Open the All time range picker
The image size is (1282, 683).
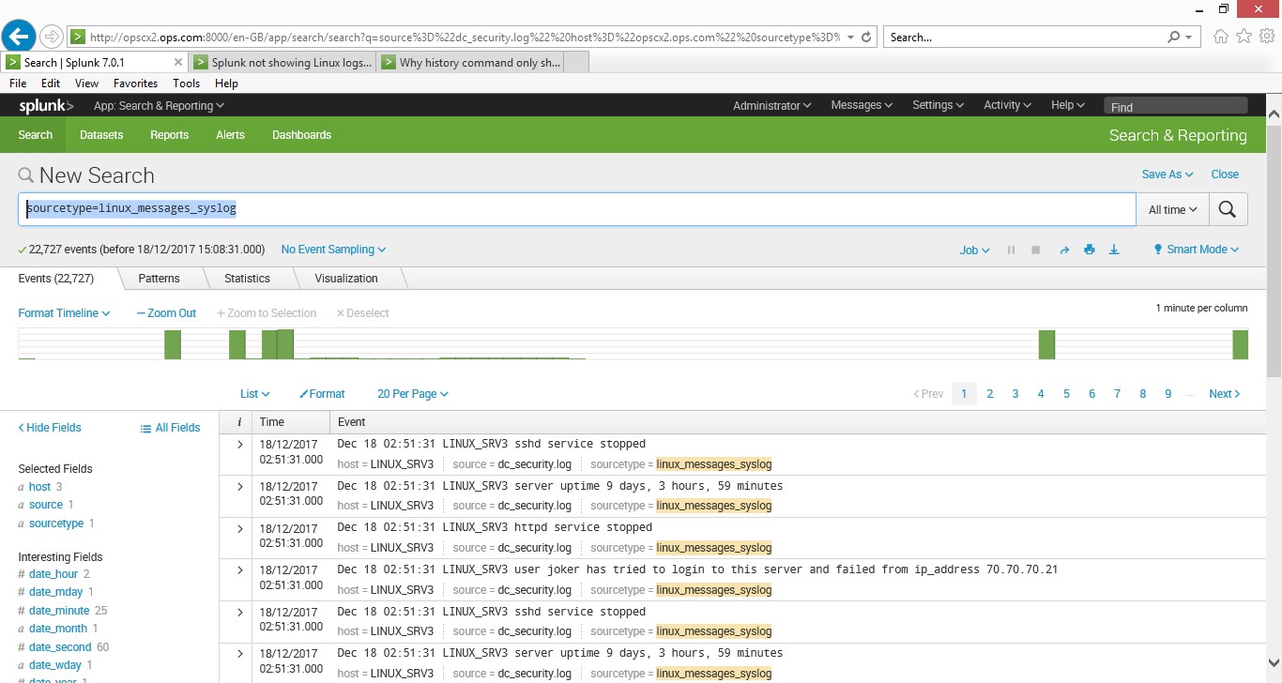pos(1172,210)
